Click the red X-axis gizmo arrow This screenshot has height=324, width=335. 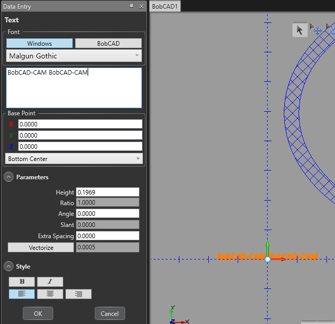278,260
